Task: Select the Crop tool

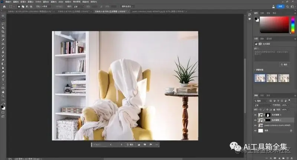Action: [3, 32]
